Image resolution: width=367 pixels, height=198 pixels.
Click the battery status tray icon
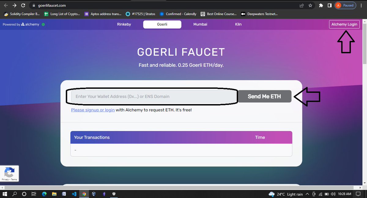(x=327, y=194)
